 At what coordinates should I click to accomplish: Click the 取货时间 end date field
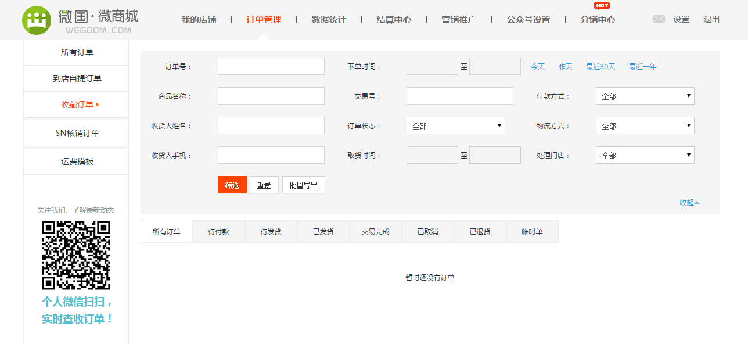click(495, 155)
